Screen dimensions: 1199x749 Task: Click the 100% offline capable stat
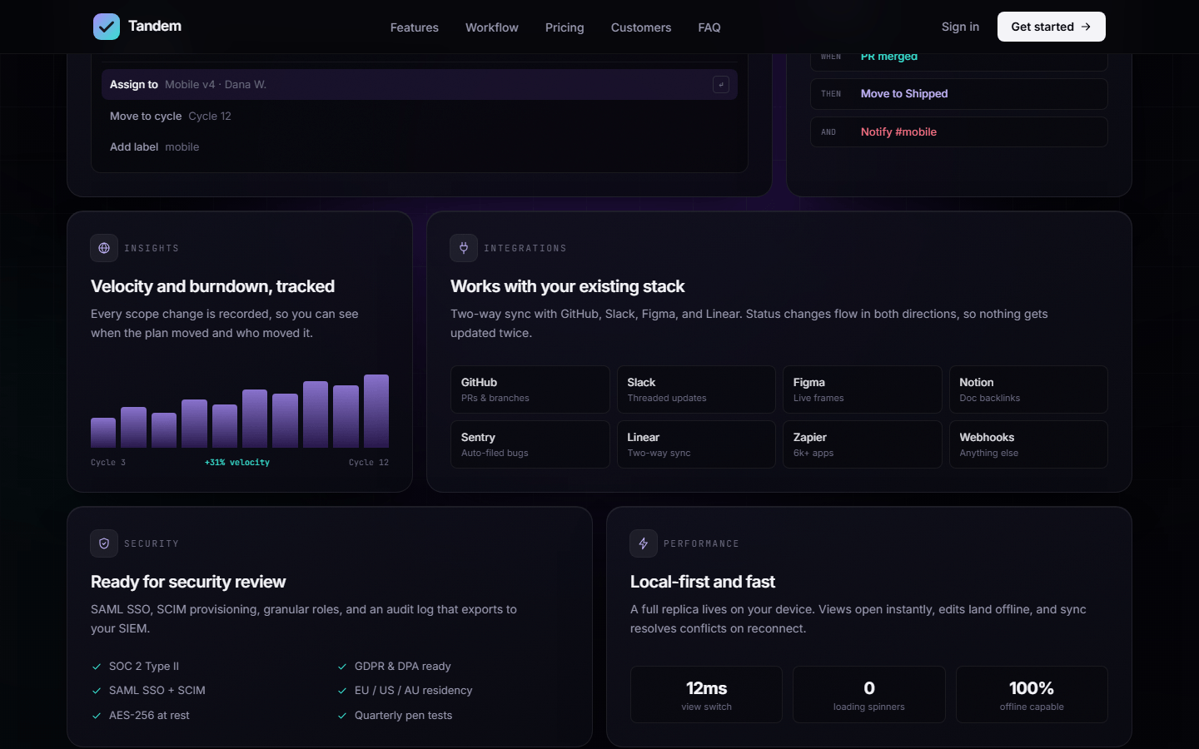[1032, 694]
